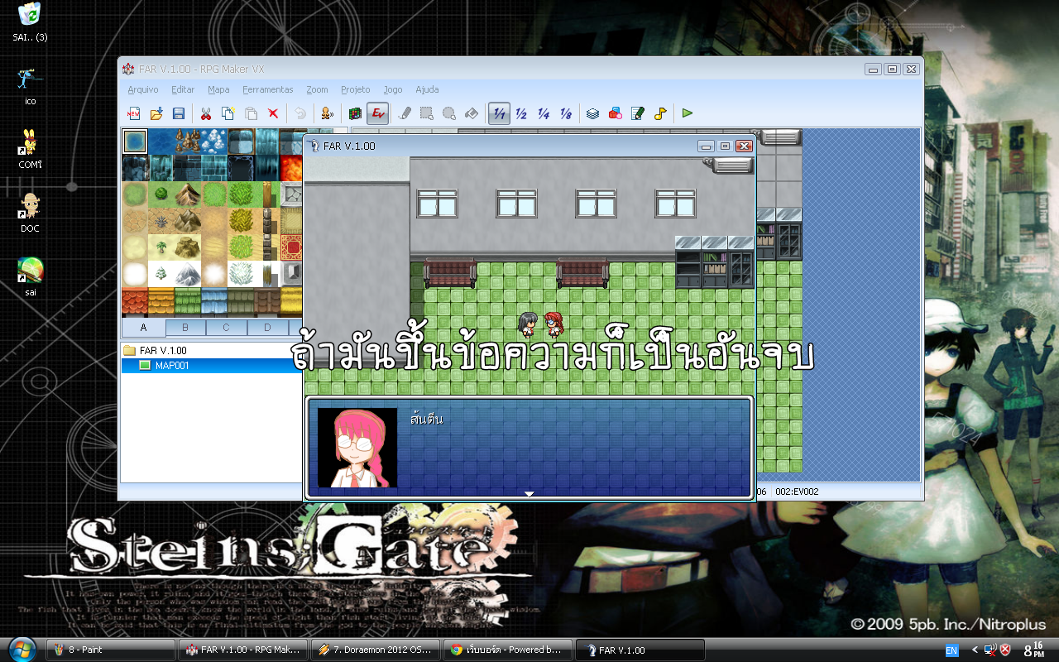Screen dimensions: 1059x662
Task: Pick the lava tile in palette
Action: (x=292, y=168)
